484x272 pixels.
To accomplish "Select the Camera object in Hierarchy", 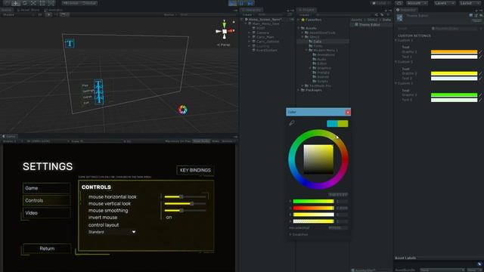I will [x=262, y=32].
